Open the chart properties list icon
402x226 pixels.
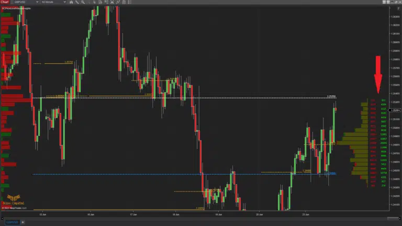130,2
